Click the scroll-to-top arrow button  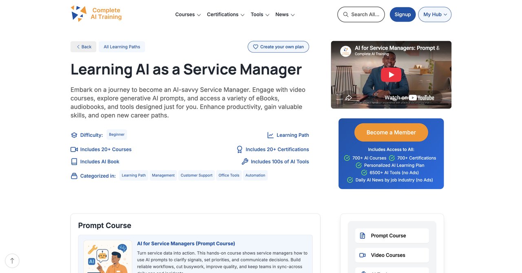(12, 261)
